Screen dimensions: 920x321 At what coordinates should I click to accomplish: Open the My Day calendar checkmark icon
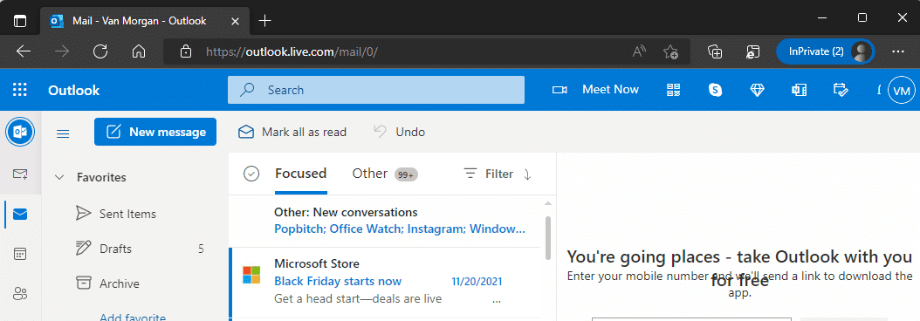pos(841,90)
